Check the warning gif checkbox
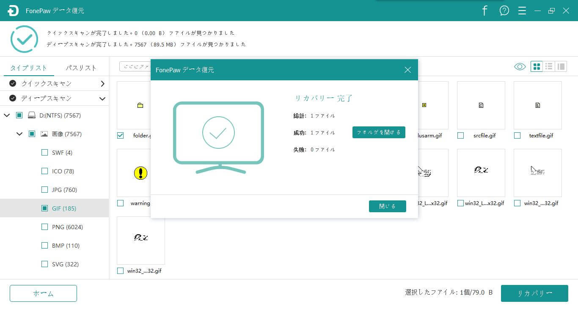Screen dimensions: 578x312 click(121, 203)
